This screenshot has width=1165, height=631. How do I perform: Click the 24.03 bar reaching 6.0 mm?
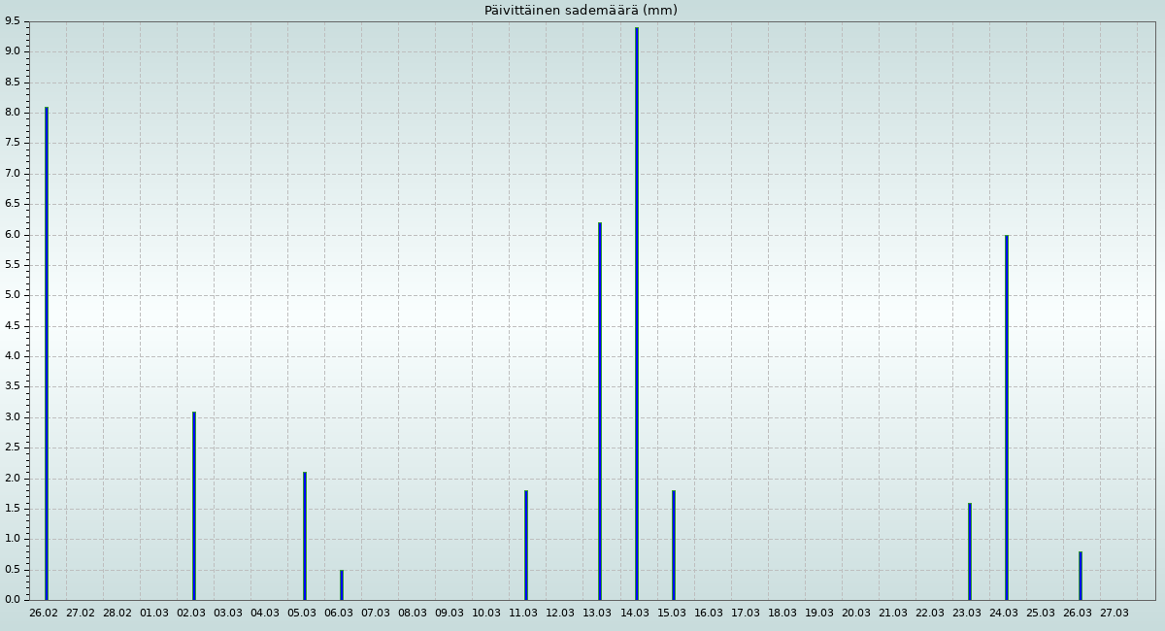[x=1007, y=417]
